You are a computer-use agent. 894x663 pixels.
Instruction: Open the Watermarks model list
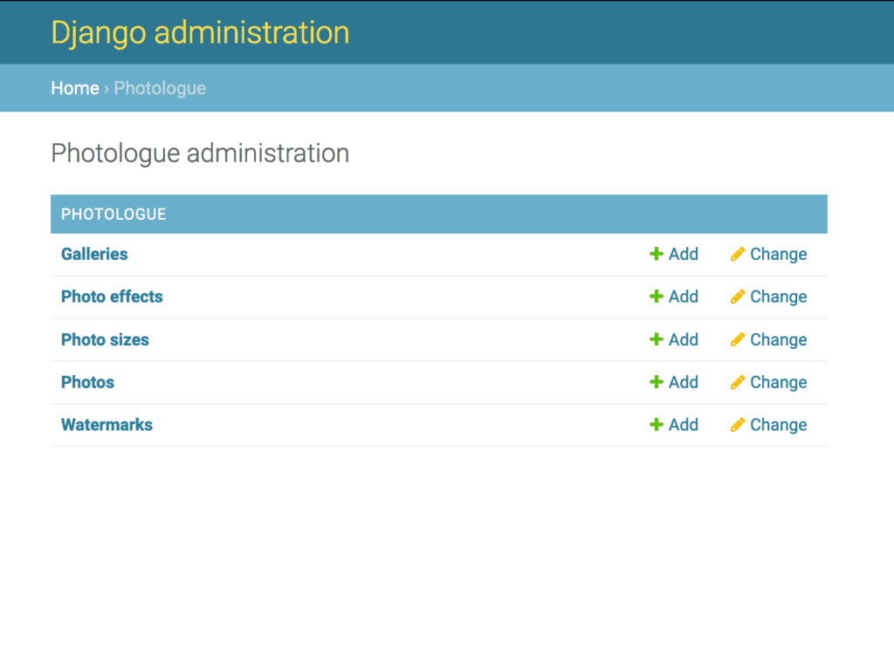107,425
